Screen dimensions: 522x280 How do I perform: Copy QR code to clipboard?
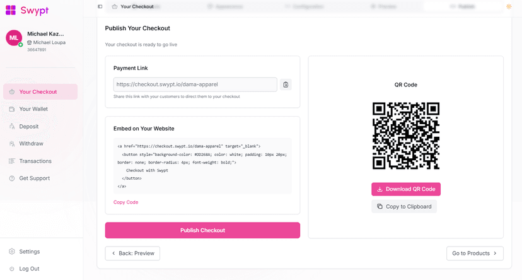(404, 206)
